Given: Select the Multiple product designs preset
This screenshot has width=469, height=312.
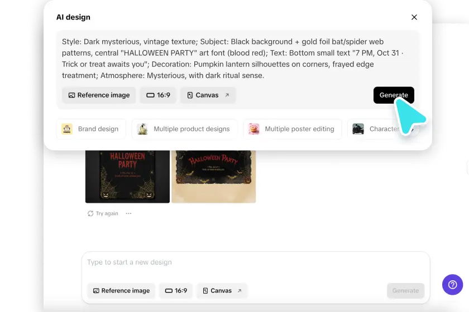Looking at the screenshot, I should [185, 129].
